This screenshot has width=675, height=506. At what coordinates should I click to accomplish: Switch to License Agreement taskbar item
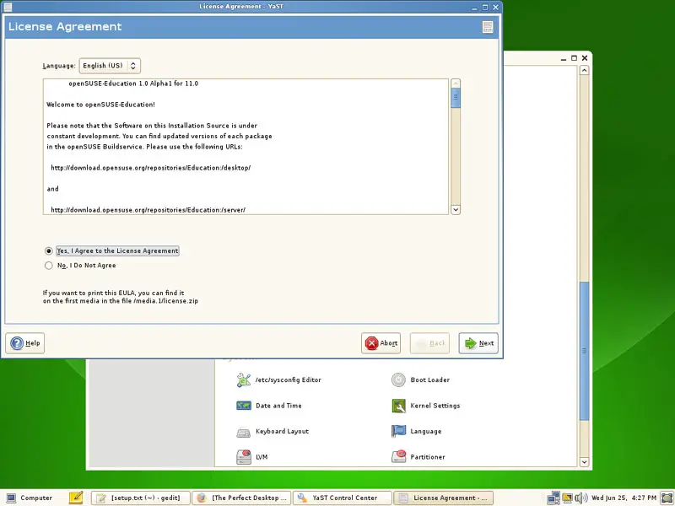click(444, 498)
